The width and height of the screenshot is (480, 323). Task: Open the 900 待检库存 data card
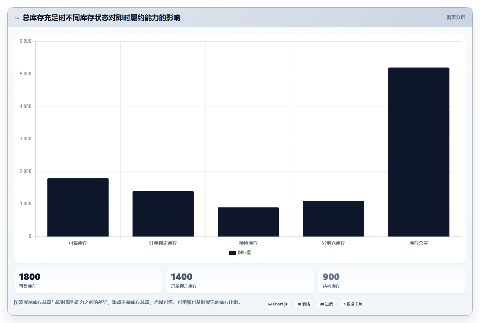pyautogui.click(x=392, y=280)
